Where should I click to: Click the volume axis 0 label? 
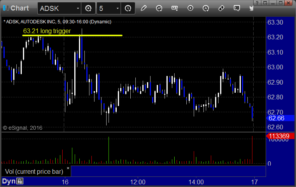(270, 164)
